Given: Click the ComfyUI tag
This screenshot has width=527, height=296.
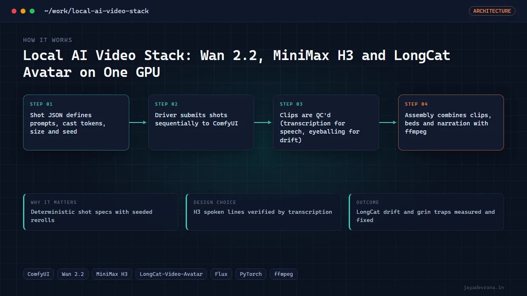Looking at the screenshot, I should pos(38,274).
